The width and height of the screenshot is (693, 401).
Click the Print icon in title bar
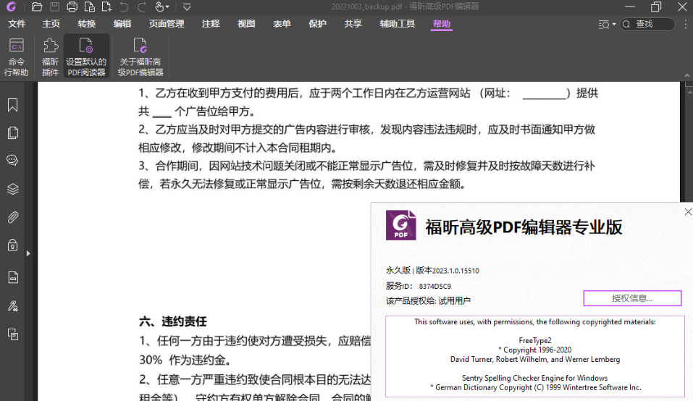pyautogui.click(x=72, y=7)
